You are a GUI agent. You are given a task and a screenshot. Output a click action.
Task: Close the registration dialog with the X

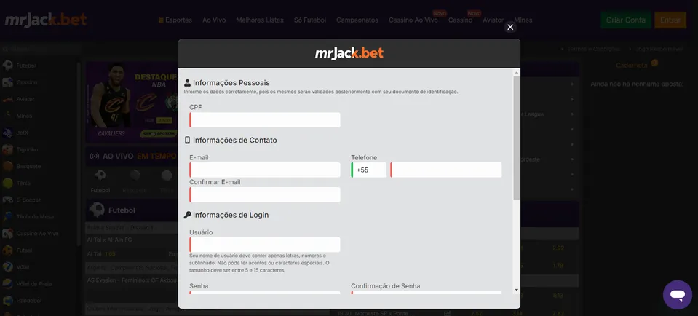(x=510, y=27)
